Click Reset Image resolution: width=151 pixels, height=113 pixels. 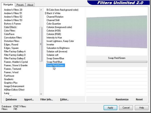[139, 99]
